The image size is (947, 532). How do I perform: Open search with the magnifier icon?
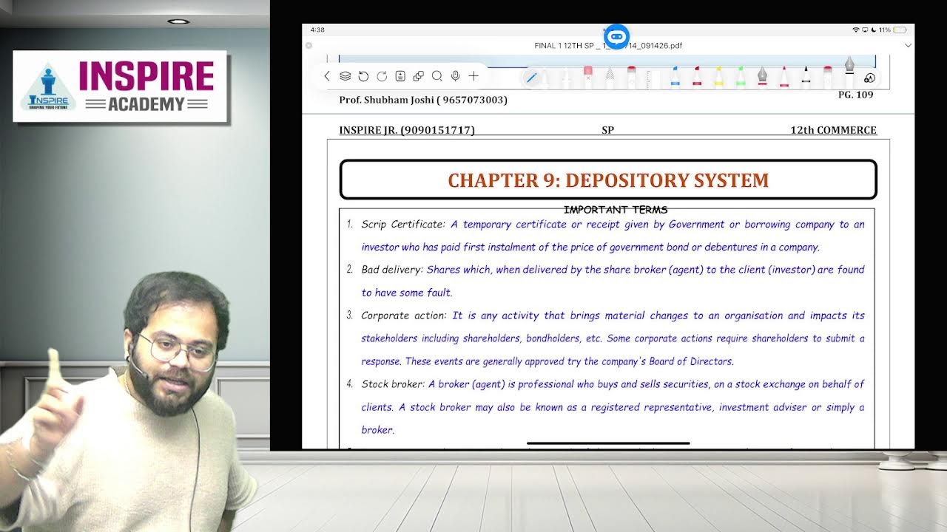pyautogui.click(x=437, y=76)
